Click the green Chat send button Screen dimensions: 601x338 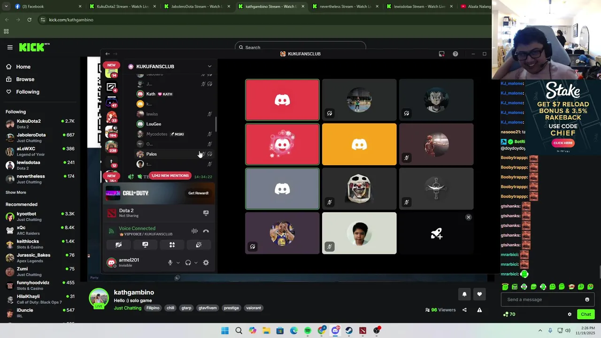coord(586,315)
